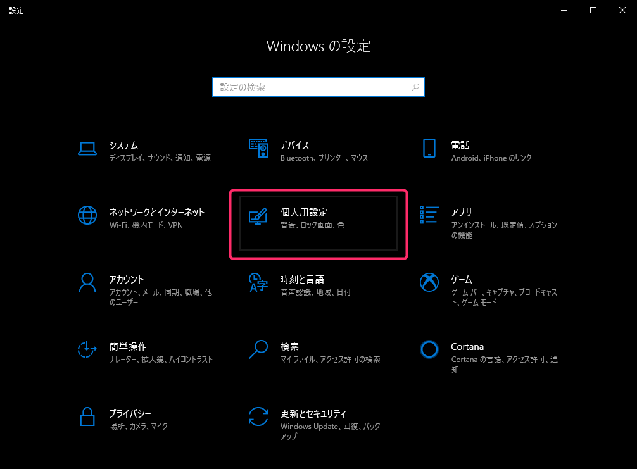Click the 個人用設定 paintbrush monitor icon
Viewport: 637px width, 469px height.
pos(258,216)
